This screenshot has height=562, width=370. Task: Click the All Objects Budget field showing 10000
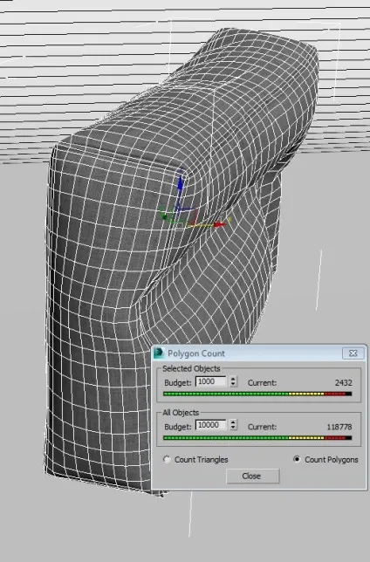click(211, 425)
